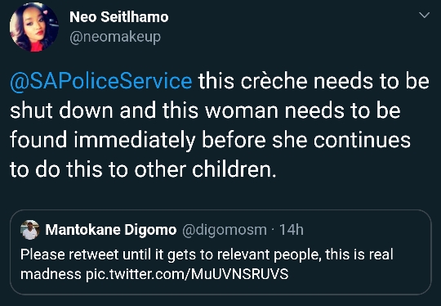Open Mantokane Digomo's small avatar
Viewport: 441px width, 306px height.
(30, 230)
